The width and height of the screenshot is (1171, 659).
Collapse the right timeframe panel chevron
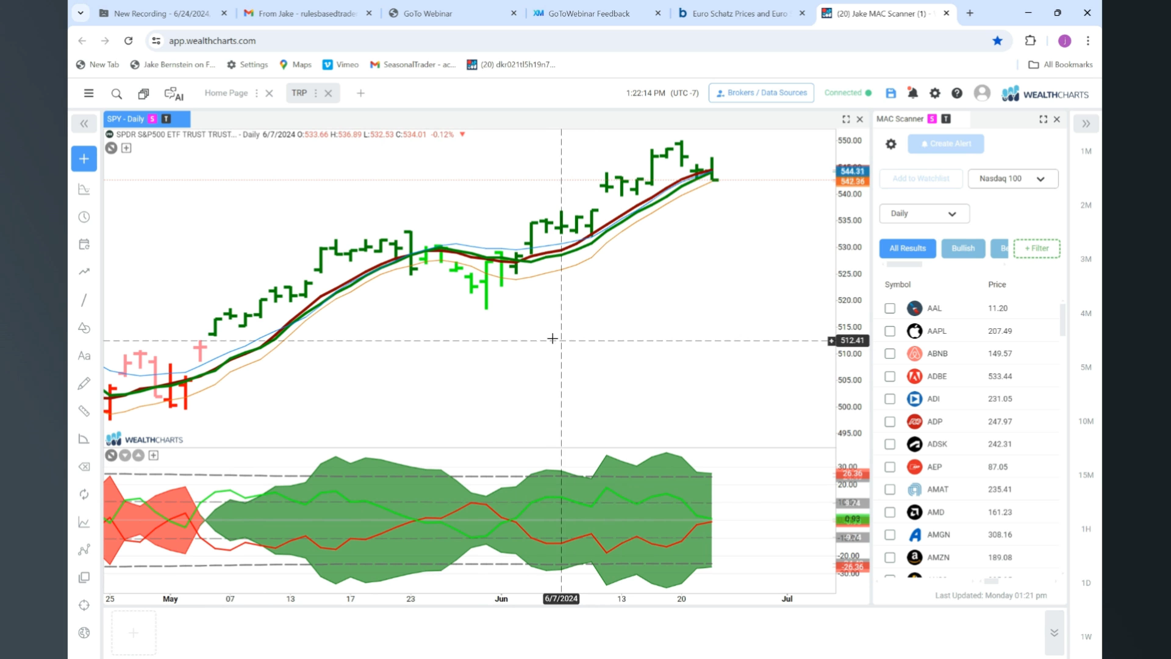point(1086,124)
